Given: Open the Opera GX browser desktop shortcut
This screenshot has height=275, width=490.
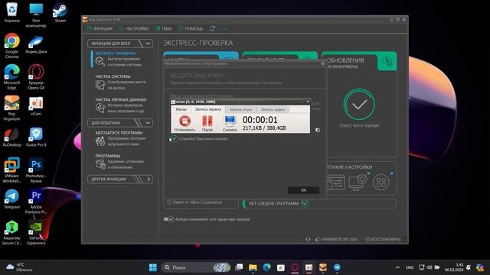Looking at the screenshot, I should point(36,77).
